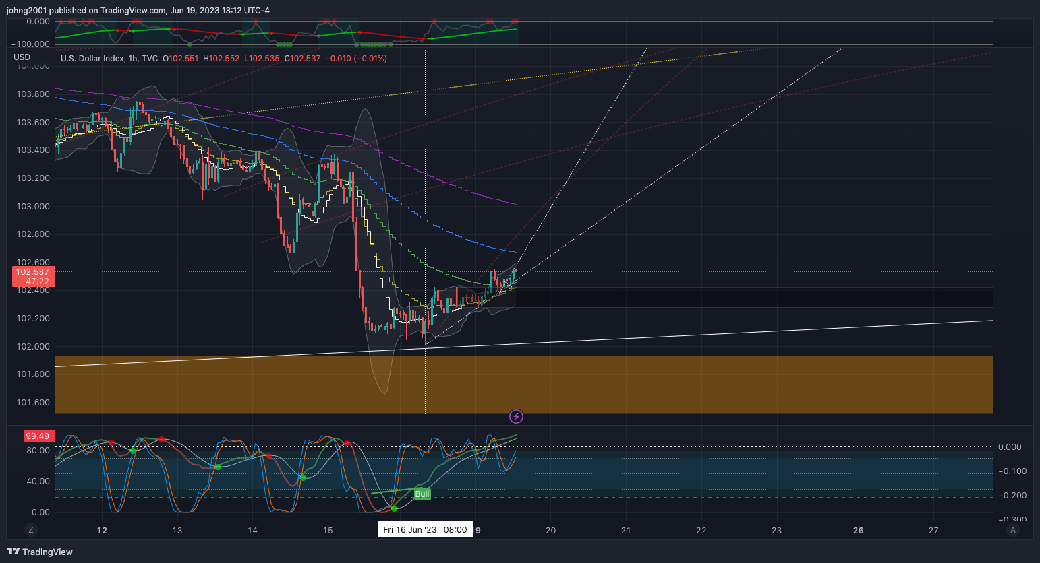Screen dimensions: 1040x563
Task: Click date 23 on the time axis
Action: tap(777, 531)
